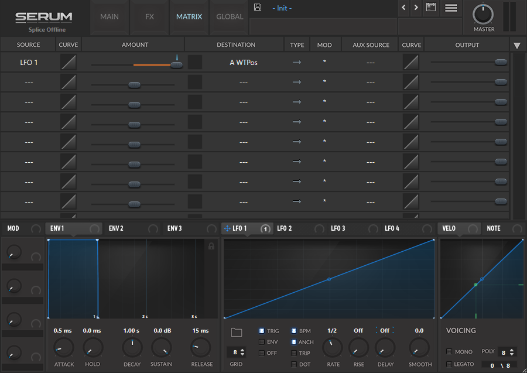Click the LFO 1 row bipolar toggle box

pyautogui.click(x=195, y=62)
